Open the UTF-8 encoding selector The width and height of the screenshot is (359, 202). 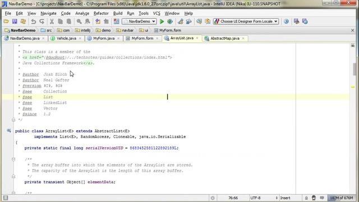click(x=264, y=198)
